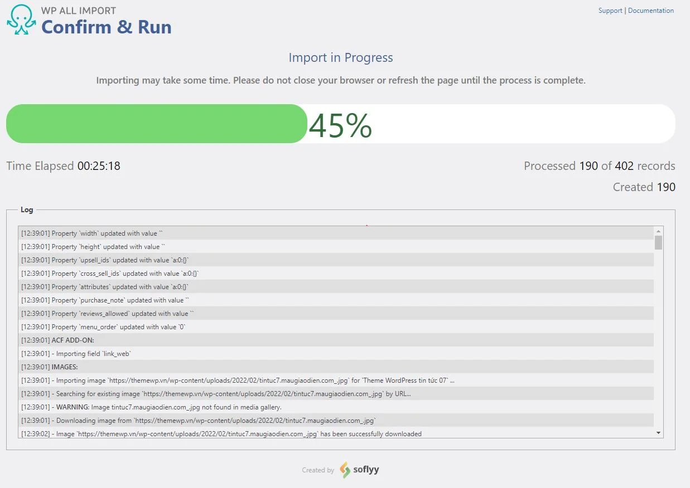Click the Soflyy logo icon in the footer
Screen dimensions: 690x488
pyautogui.click(x=345, y=470)
